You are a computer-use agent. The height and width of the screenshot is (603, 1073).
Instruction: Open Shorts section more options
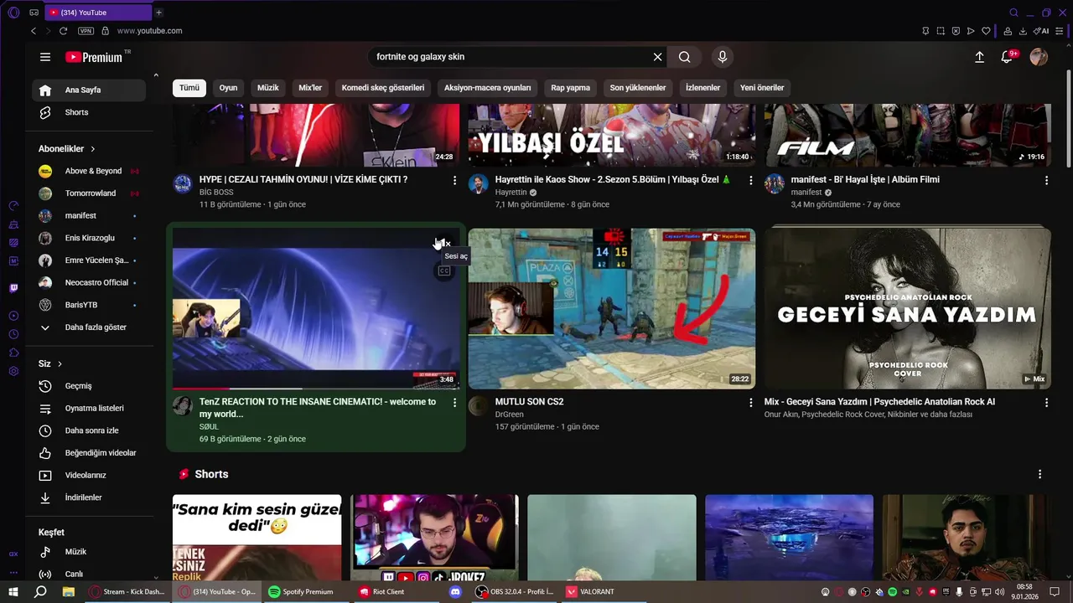tap(1039, 474)
